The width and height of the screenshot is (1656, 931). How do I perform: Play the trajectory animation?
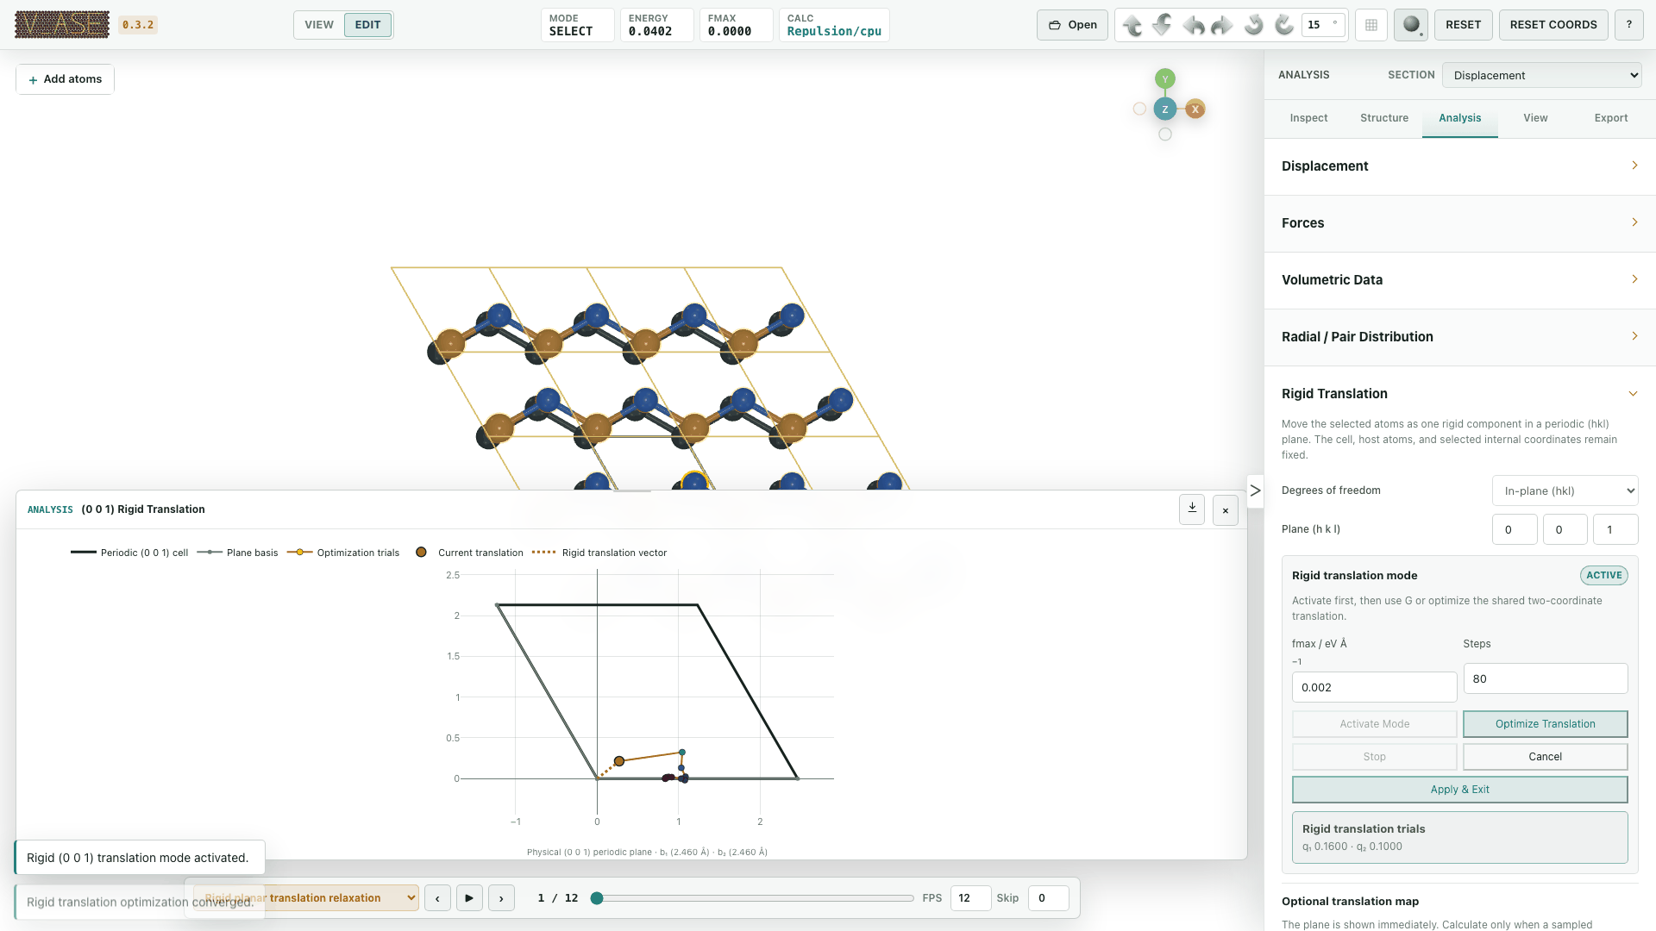(469, 898)
